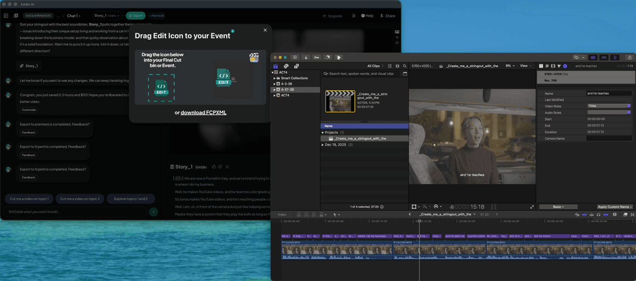Open the All Clips filter dropdown
This screenshot has height=281, width=636.
375,66
